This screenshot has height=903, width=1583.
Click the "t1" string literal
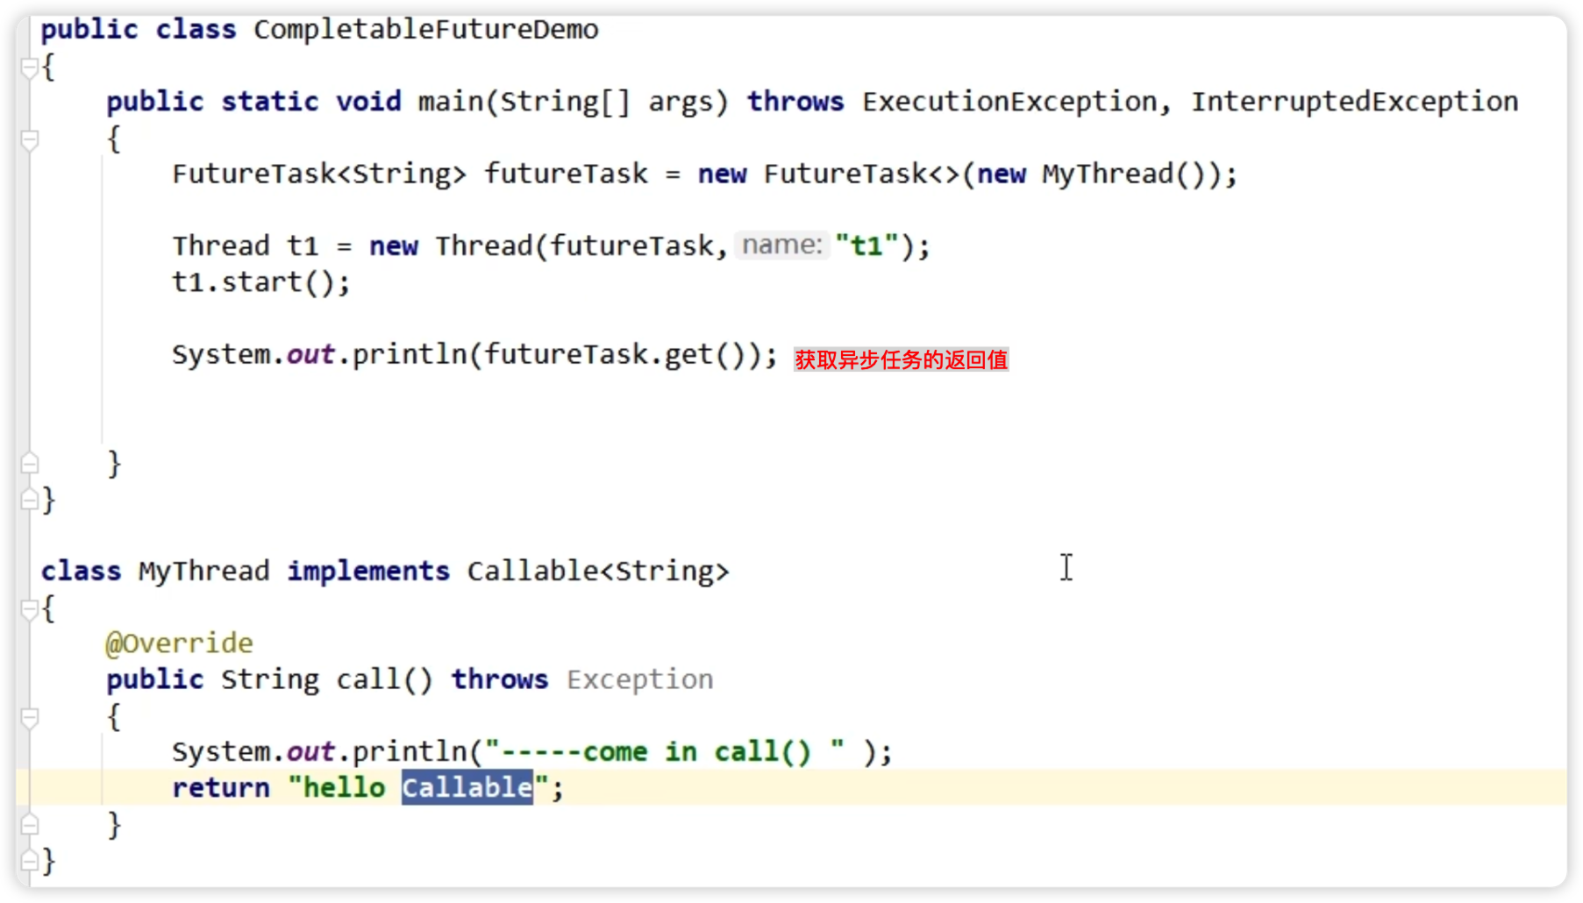click(866, 245)
